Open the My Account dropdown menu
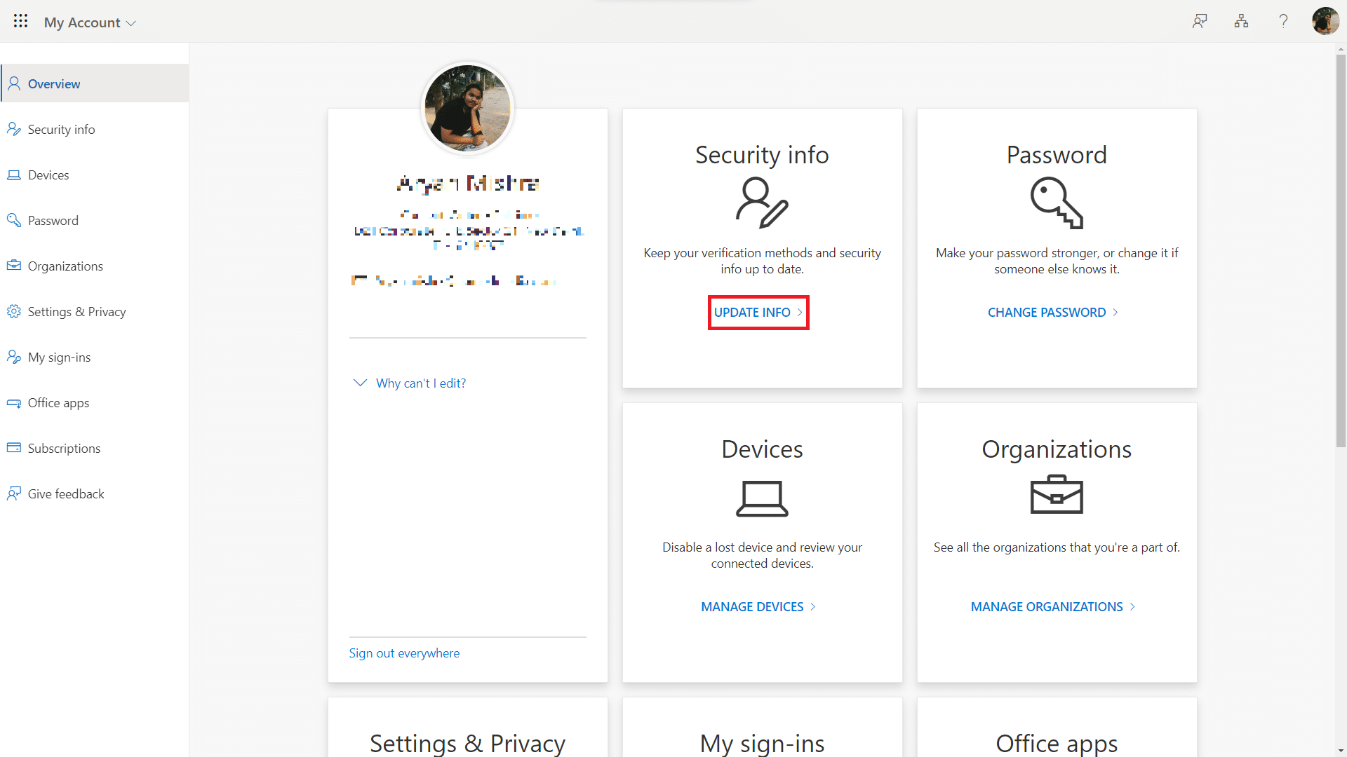 [91, 21]
